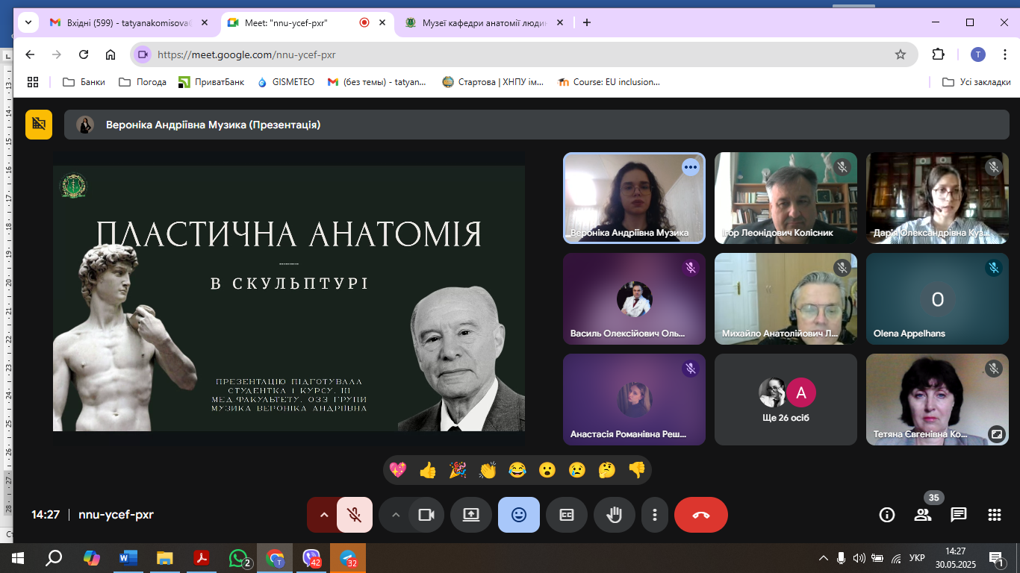Open Viber from the taskbar
This screenshot has height=573, width=1020.
coord(311,558)
